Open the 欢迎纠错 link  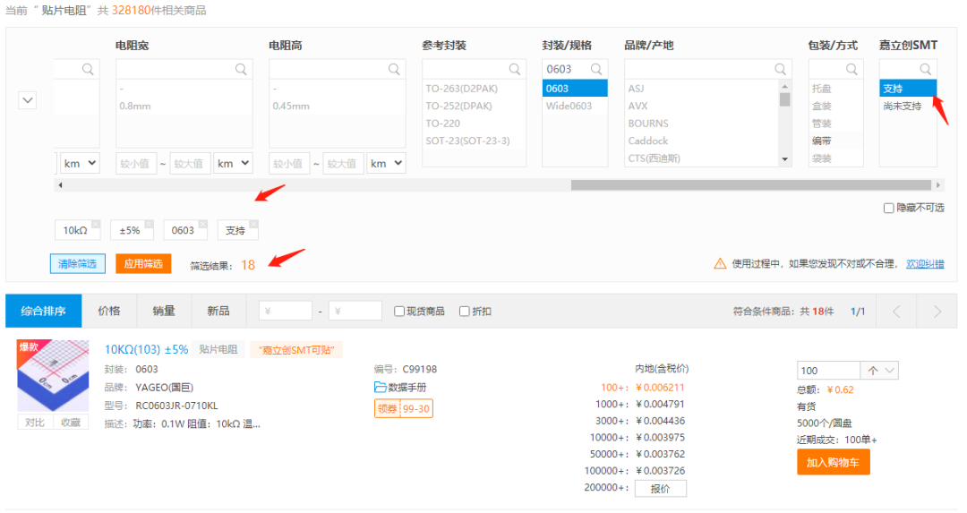(x=925, y=264)
